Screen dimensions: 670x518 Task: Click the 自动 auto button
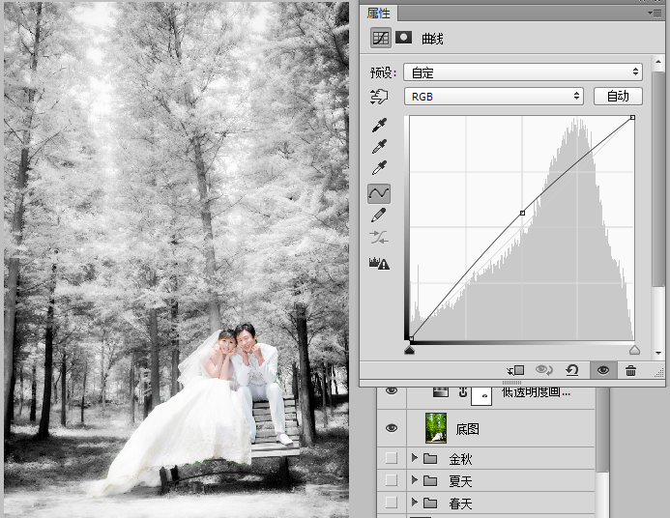[x=618, y=97]
